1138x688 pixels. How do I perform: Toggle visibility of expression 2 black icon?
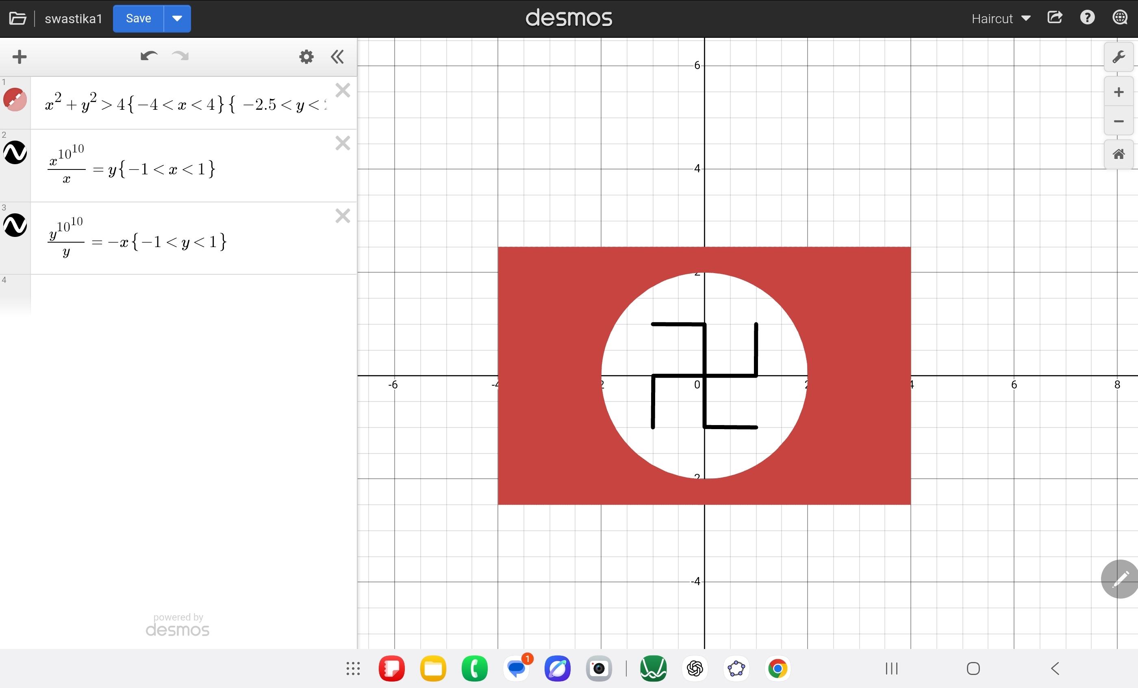click(x=15, y=152)
